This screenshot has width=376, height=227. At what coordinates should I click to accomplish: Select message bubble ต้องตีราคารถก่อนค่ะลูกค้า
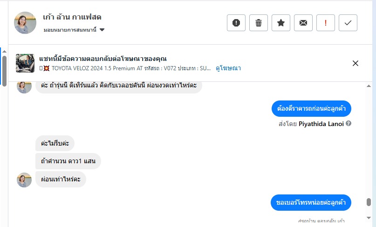(x=311, y=108)
